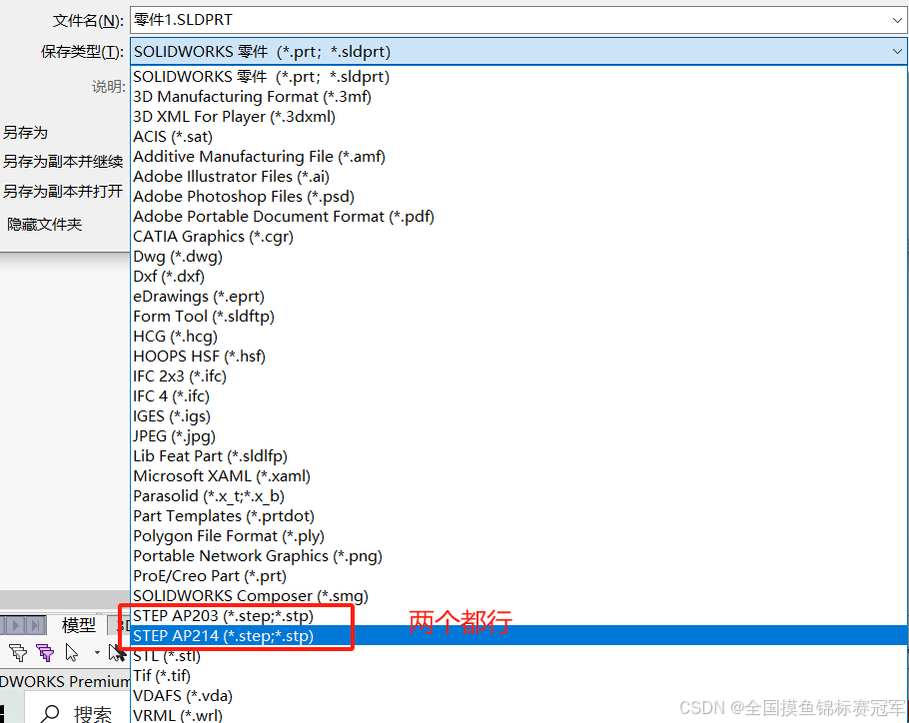Choose STL (*.stl) file type
This screenshot has height=723, width=909.
tap(518, 656)
